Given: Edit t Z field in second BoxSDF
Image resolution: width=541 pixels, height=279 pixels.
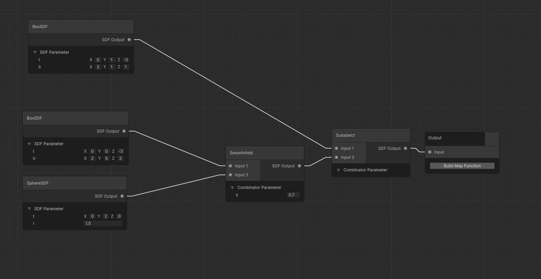Looking at the screenshot, I should pyautogui.click(x=120, y=151).
